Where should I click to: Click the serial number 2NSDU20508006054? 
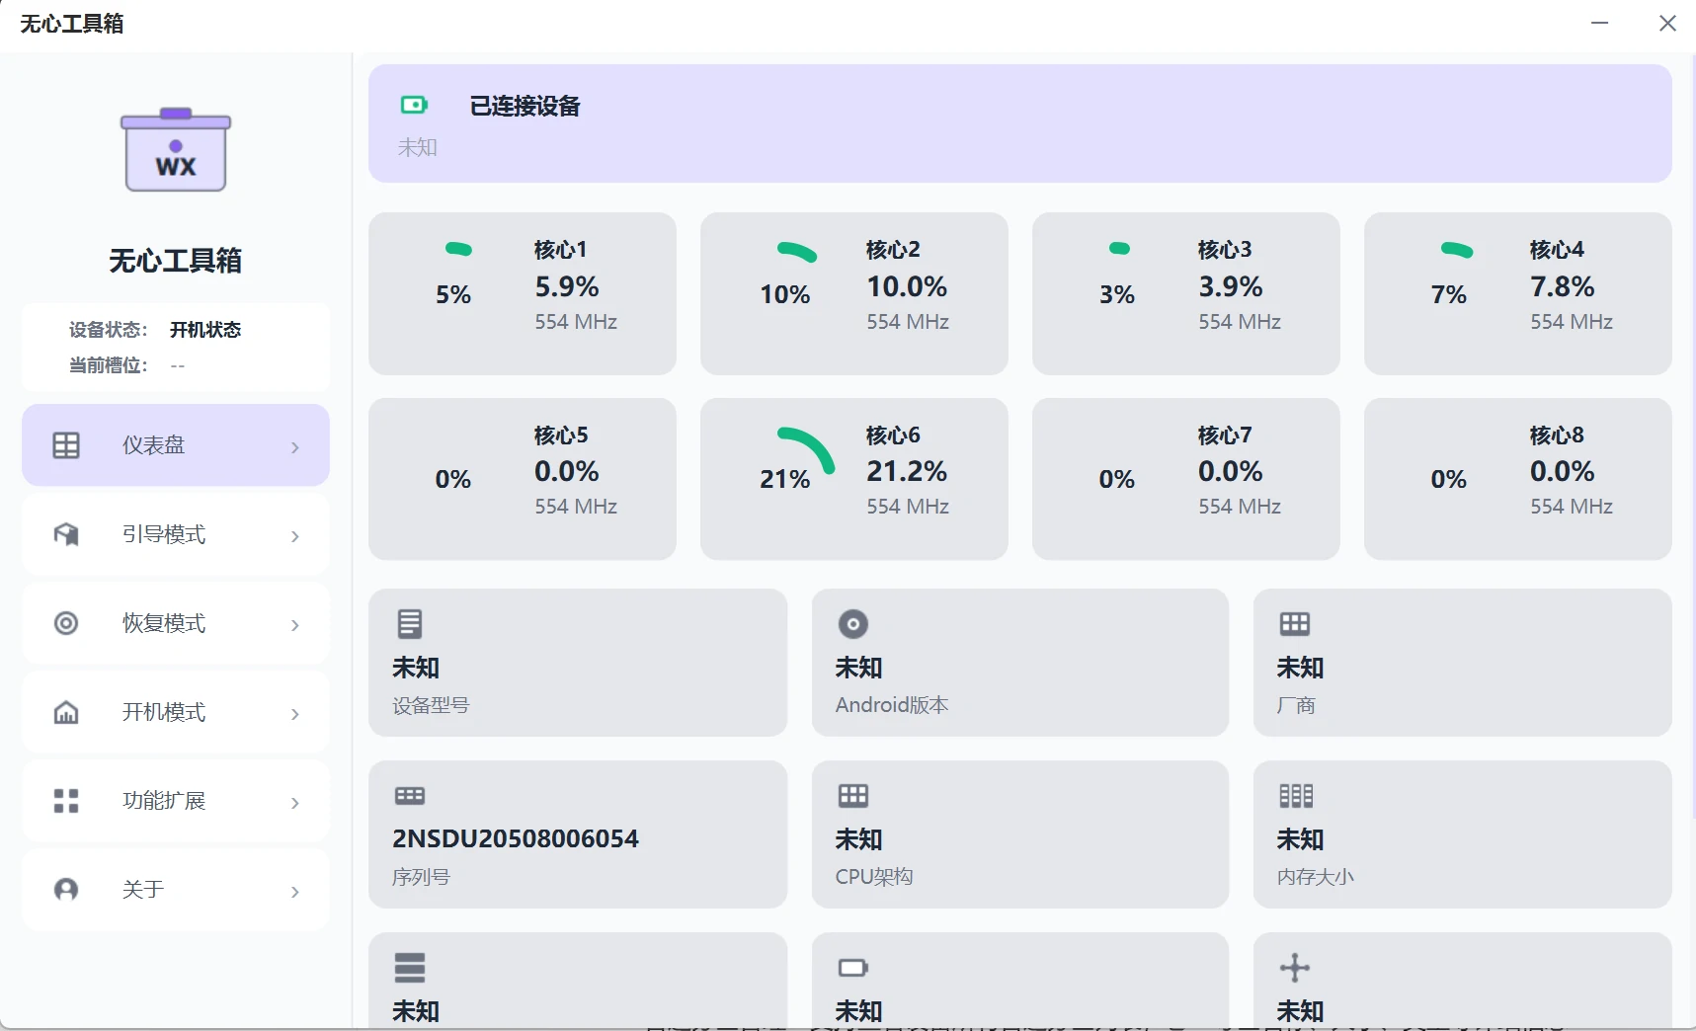coord(516,838)
